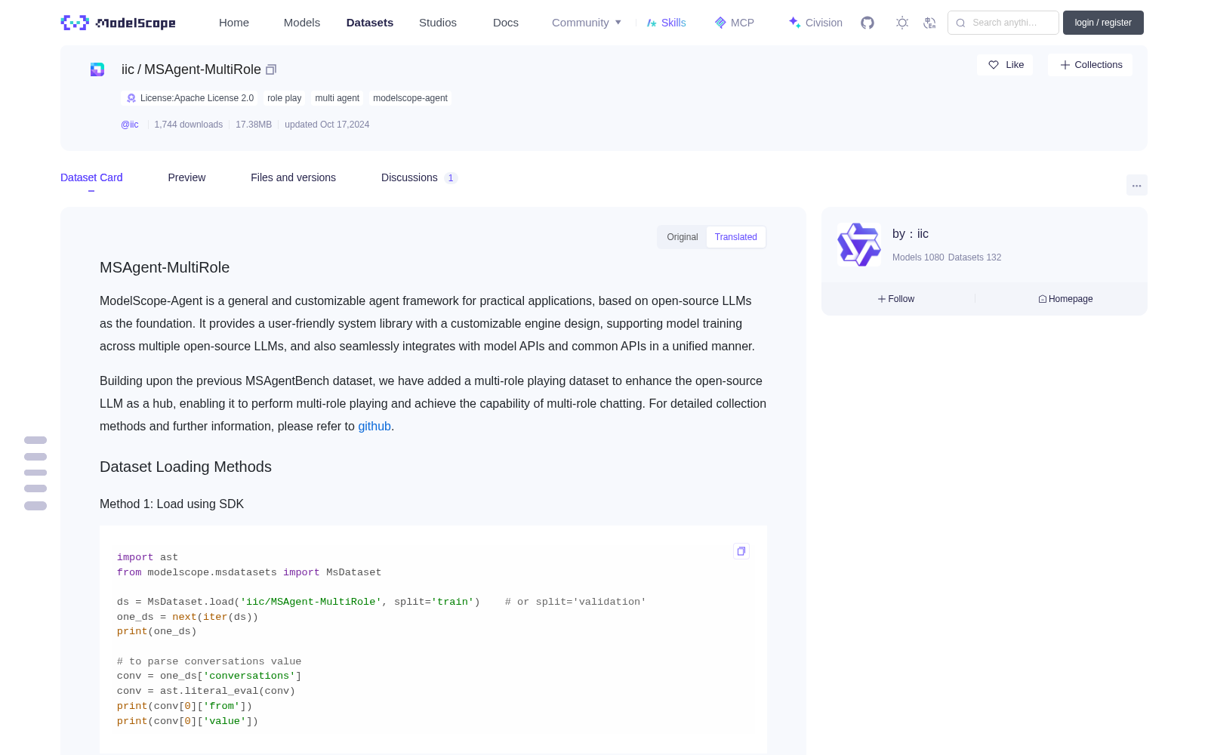Click the iic organization name in title

[x=128, y=69]
